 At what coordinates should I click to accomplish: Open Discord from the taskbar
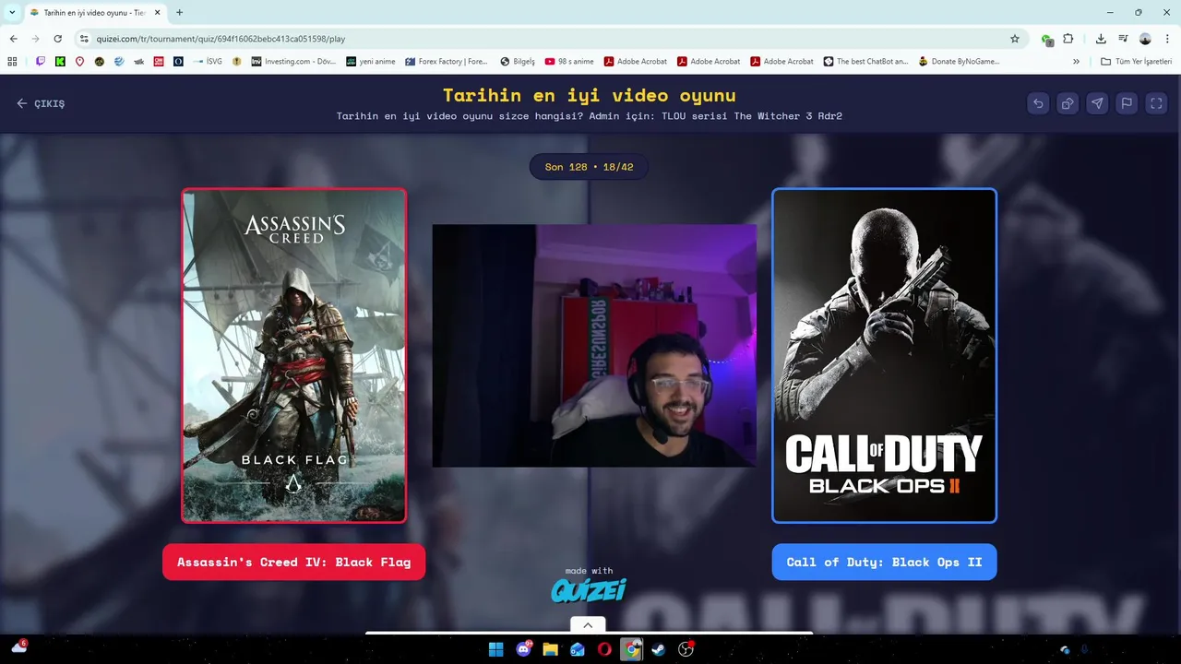click(523, 649)
